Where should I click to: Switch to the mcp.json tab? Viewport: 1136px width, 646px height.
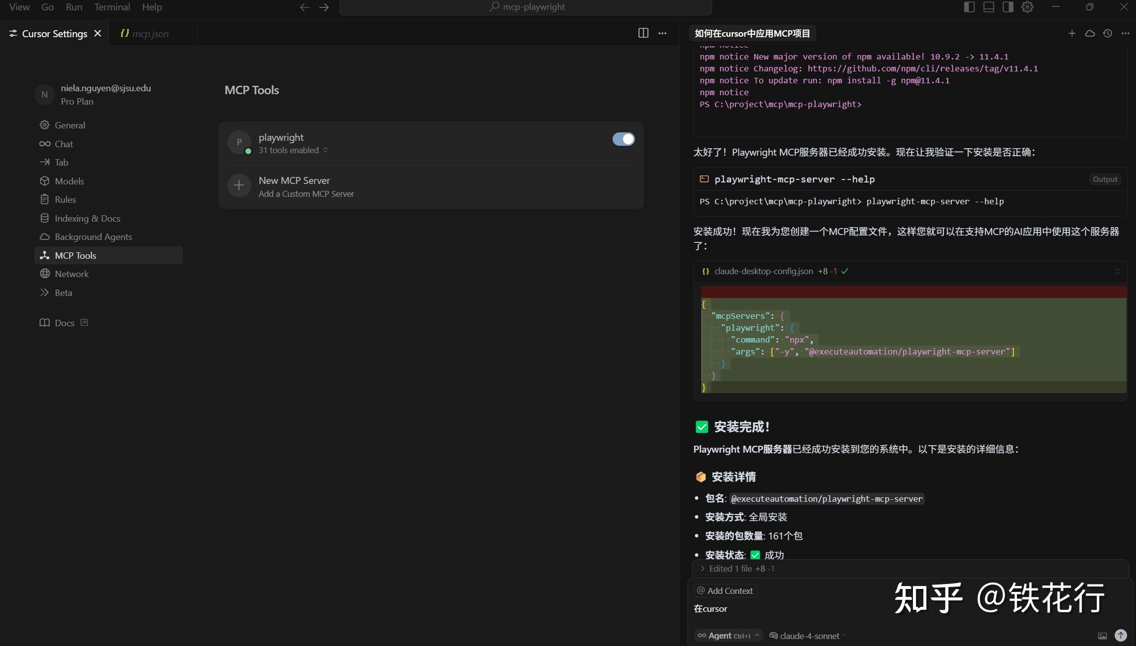(150, 34)
